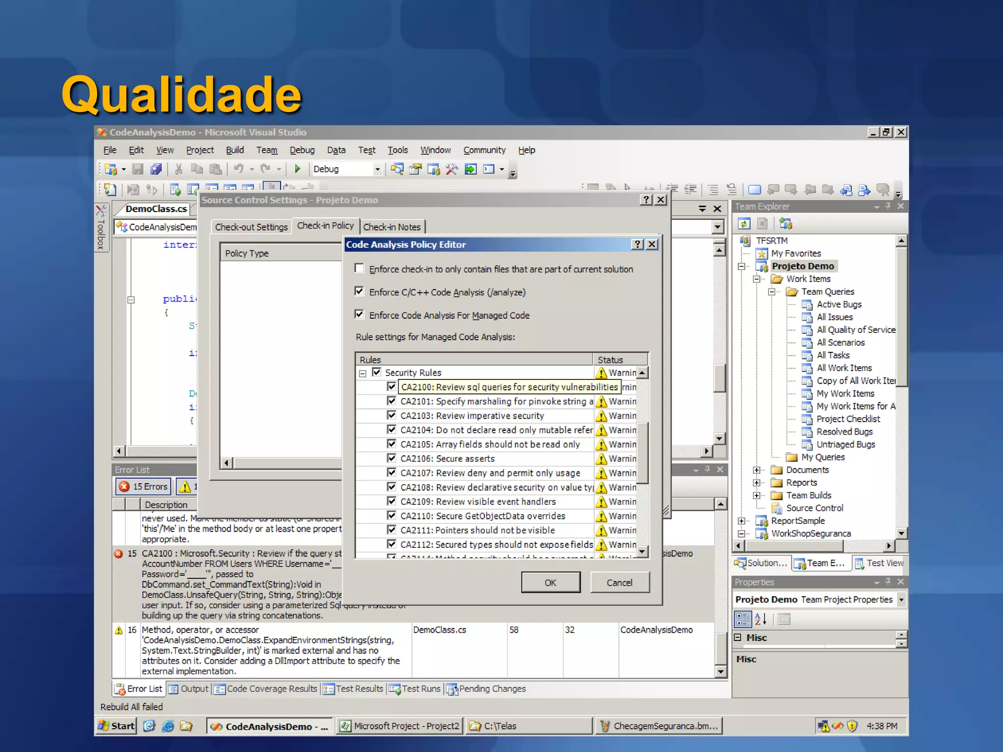Open the Team menu
Viewport: 1003px width, 752px height.
point(266,150)
